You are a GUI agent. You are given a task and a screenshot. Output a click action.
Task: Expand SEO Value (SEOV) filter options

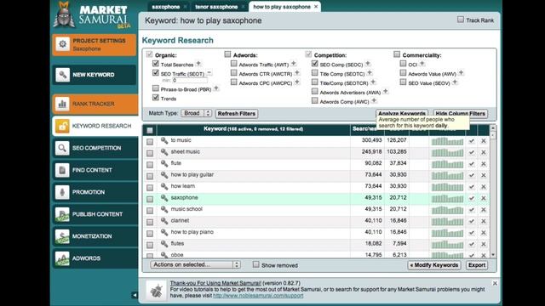455,82
